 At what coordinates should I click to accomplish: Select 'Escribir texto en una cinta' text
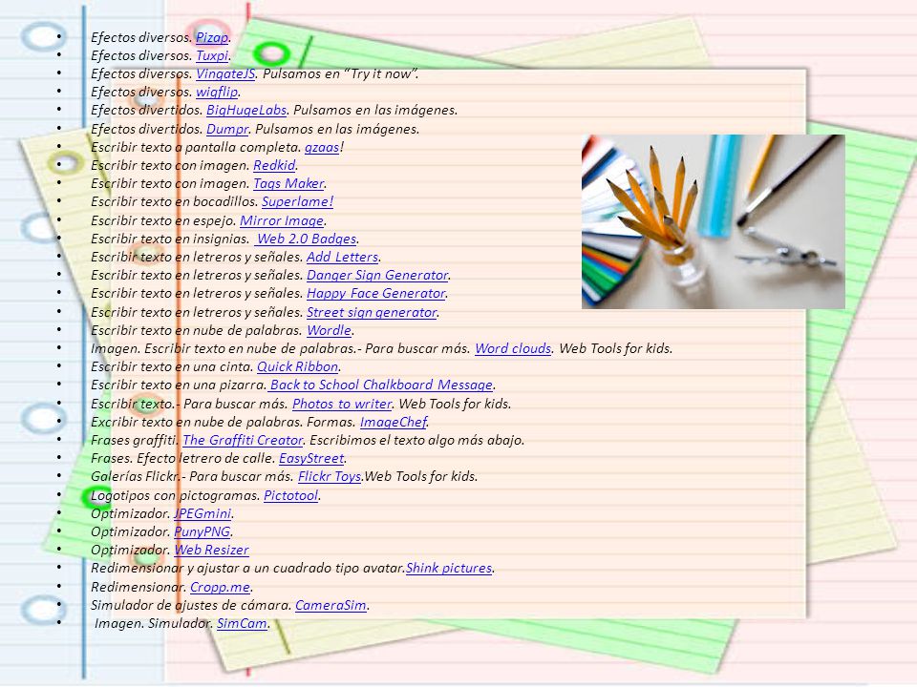point(172,366)
